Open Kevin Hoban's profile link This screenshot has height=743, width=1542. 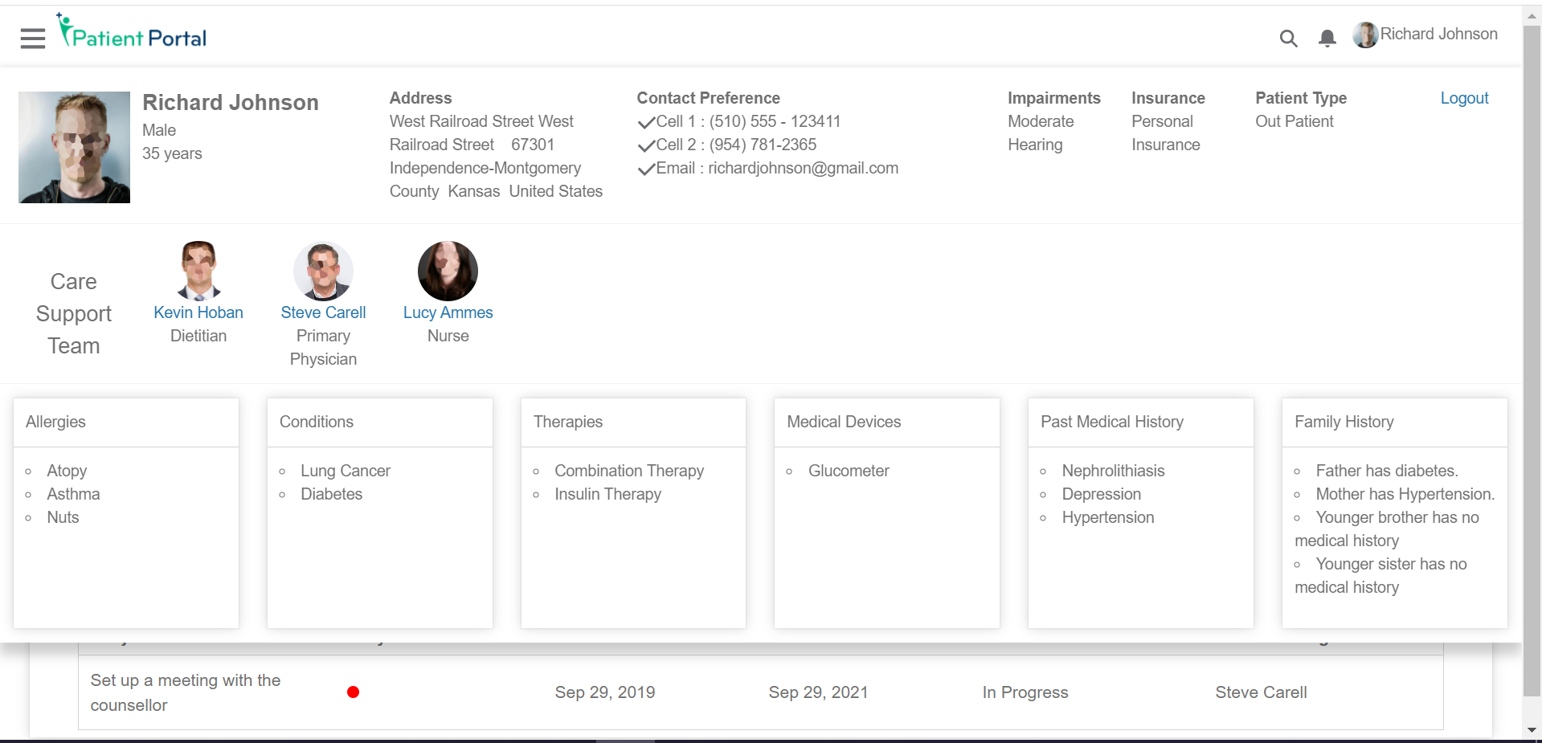point(198,312)
